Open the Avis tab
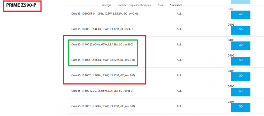This screenshot has width=264, height=116. pyautogui.click(x=160, y=5)
